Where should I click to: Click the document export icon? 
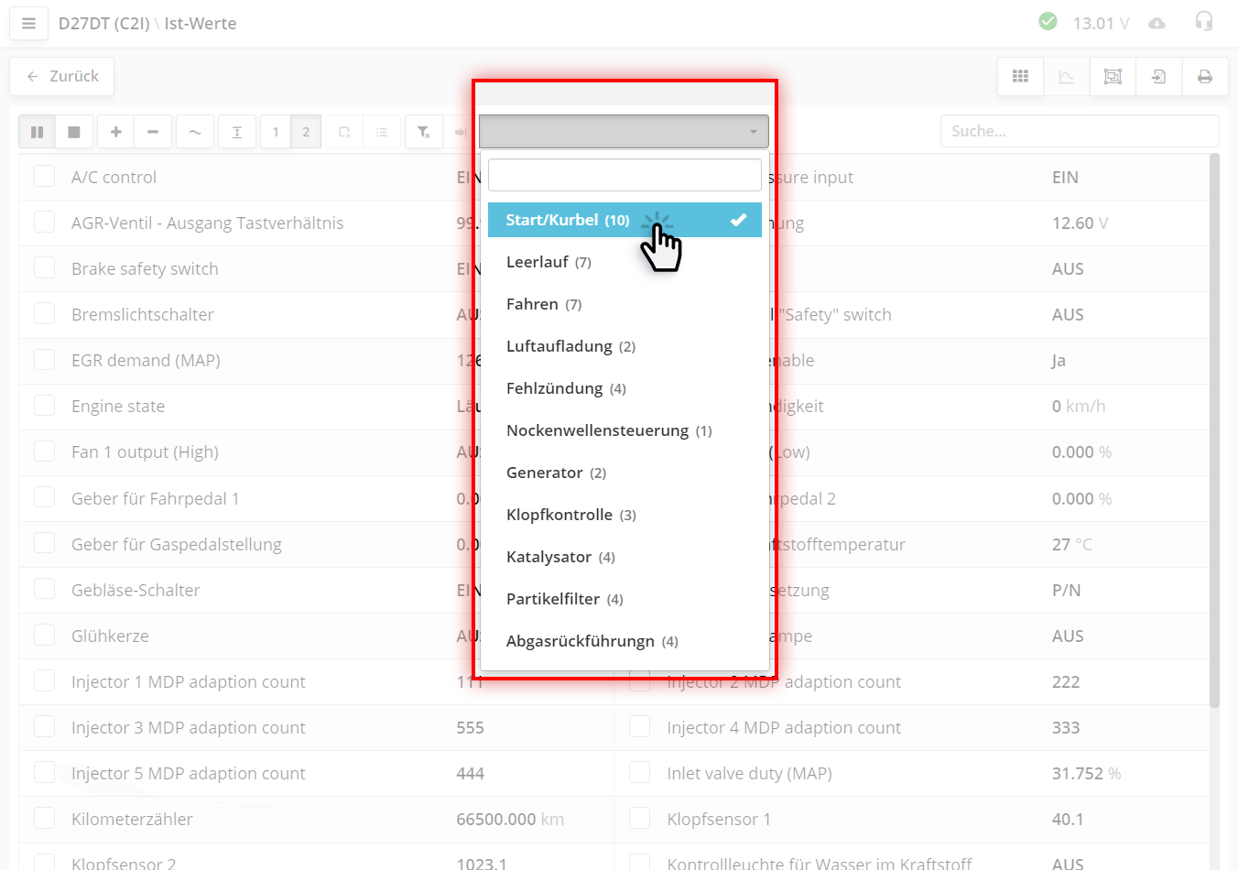point(1158,77)
